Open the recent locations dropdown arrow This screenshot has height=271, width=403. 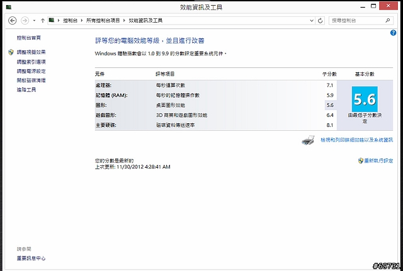tap(34, 21)
